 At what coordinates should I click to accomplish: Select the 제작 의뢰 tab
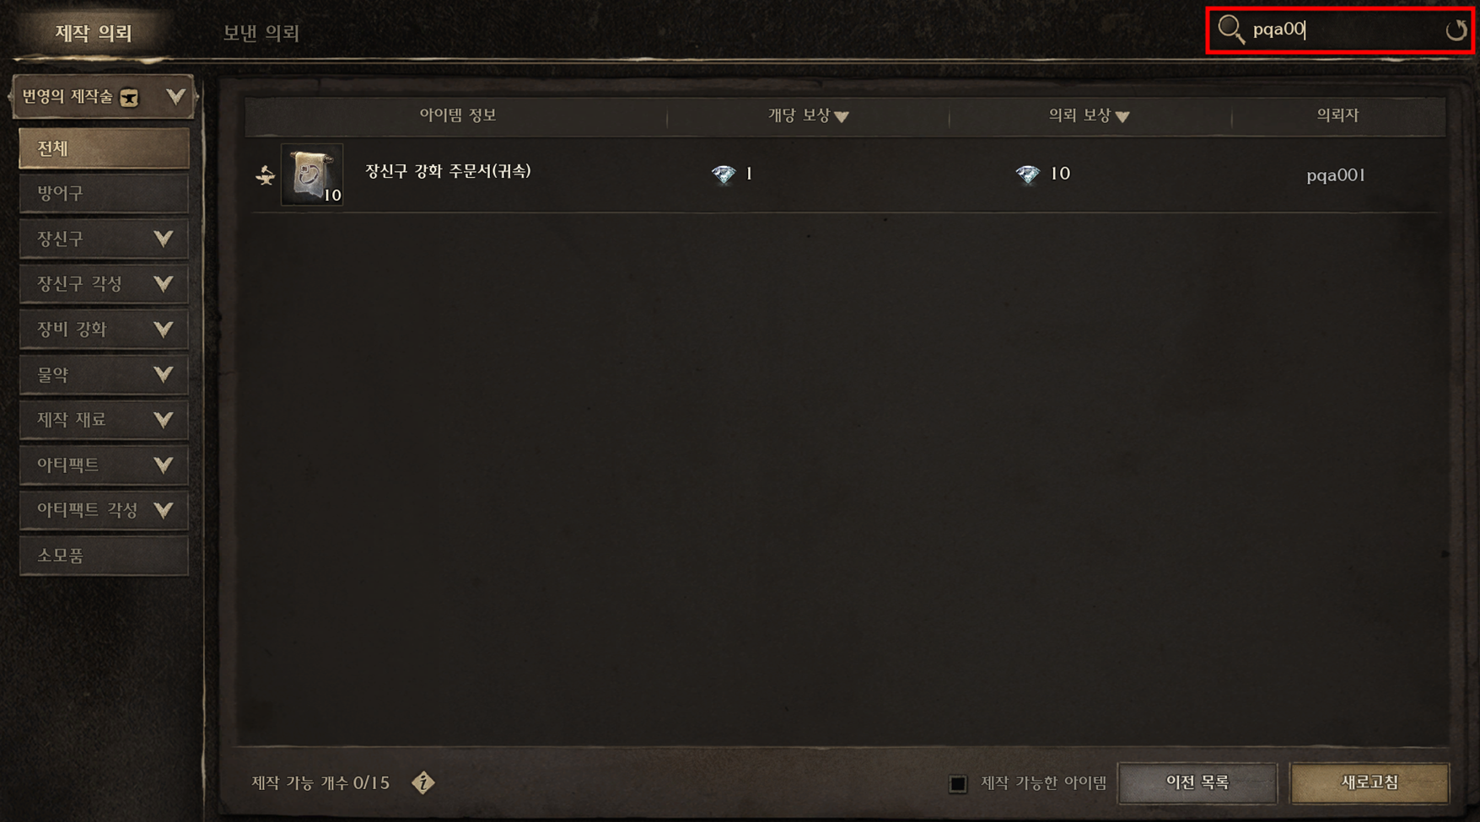(94, 33)
